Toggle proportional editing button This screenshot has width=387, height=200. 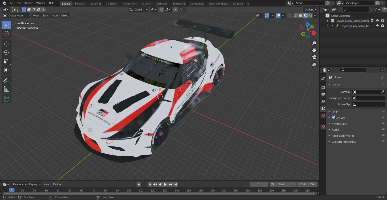(176, 10)
